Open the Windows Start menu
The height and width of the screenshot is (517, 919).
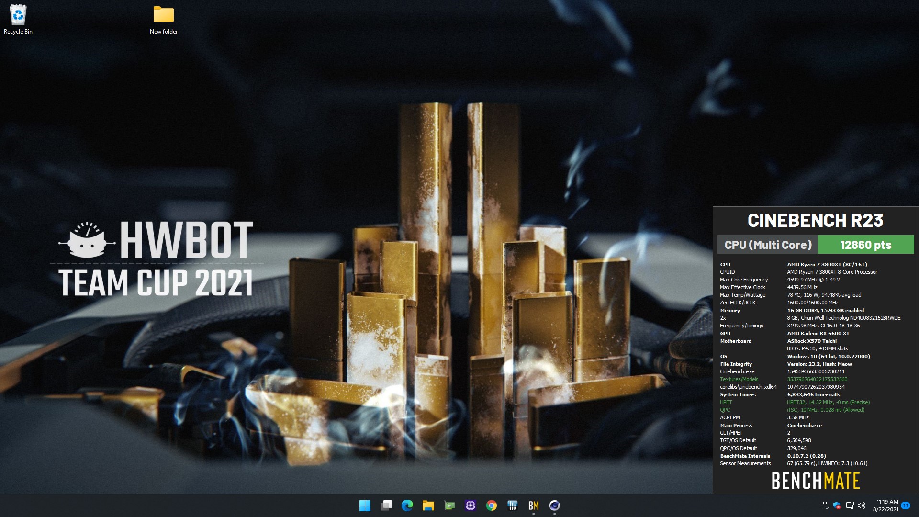(365, 506)
